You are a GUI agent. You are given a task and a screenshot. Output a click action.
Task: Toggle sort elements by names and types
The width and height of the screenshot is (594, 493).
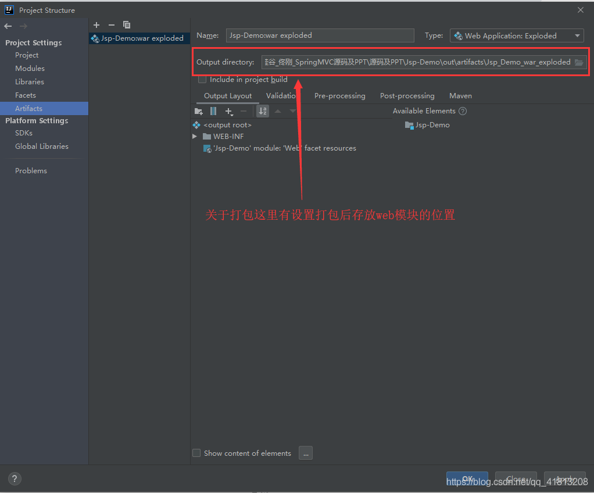point(263,111)
